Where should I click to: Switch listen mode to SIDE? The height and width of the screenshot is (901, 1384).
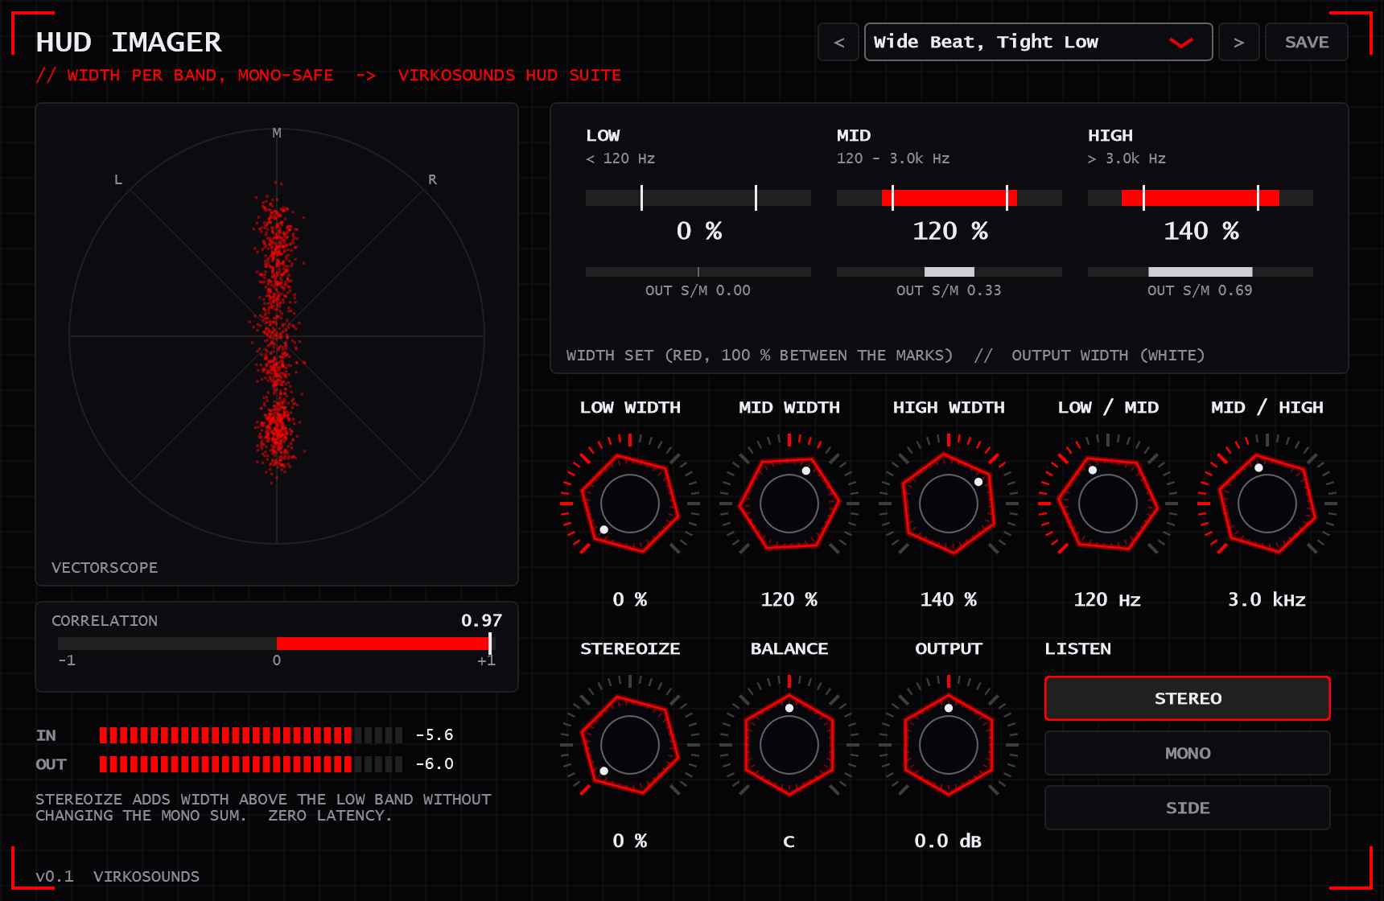pos(1188,808)
